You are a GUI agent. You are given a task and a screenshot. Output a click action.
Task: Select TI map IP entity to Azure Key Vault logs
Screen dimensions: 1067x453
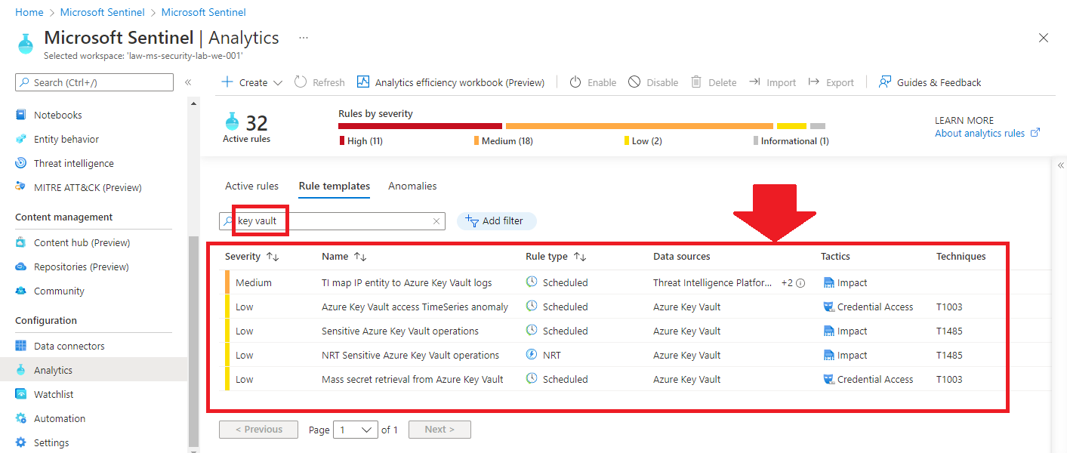pyautogui.click(x=406, y=283)
